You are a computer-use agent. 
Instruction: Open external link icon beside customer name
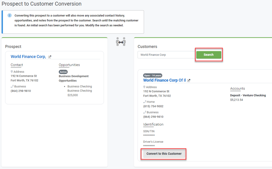tap(189, 80)
